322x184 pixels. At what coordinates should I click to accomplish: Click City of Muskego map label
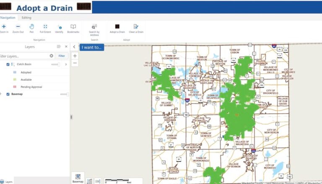pyautogui.click(x=270, y=166)
